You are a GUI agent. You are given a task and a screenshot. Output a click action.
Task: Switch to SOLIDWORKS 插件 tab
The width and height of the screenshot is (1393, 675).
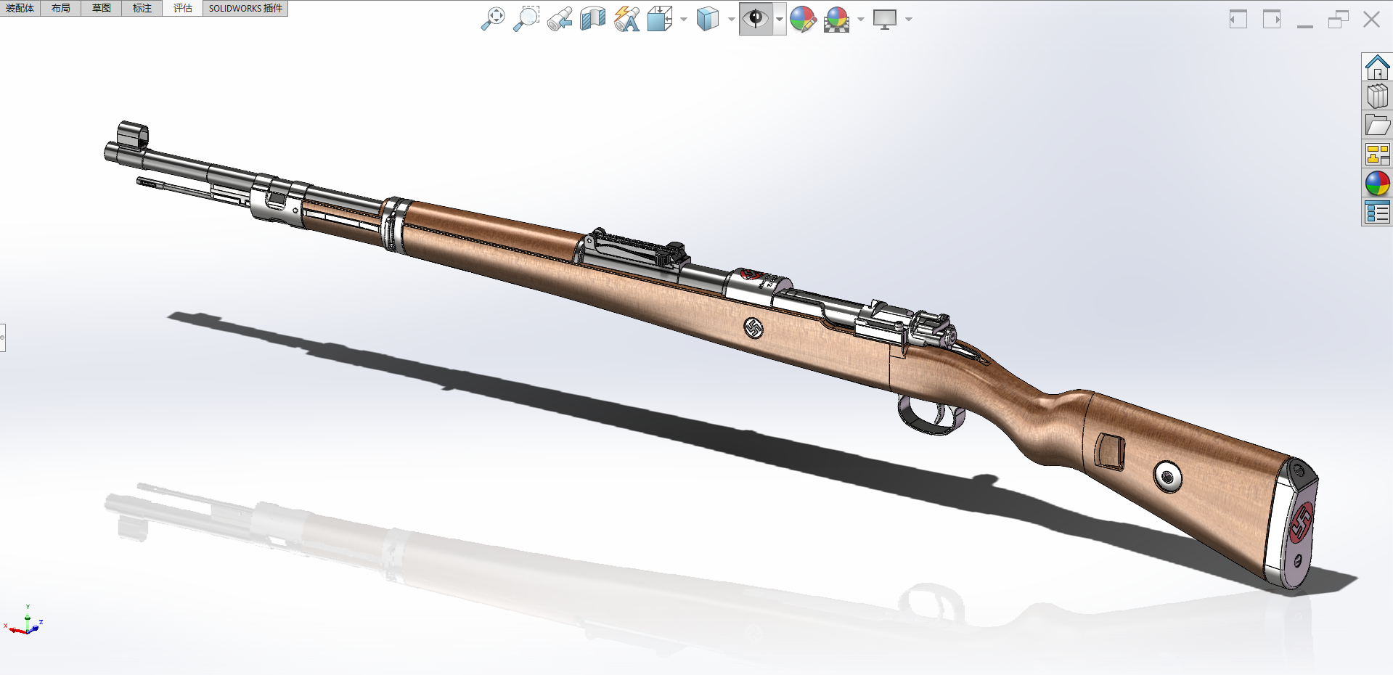coord(245,8)
